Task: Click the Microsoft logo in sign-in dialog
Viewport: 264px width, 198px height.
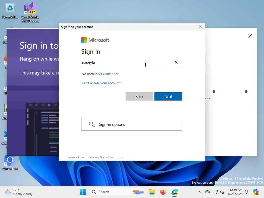Action: [x=95, y=40]
